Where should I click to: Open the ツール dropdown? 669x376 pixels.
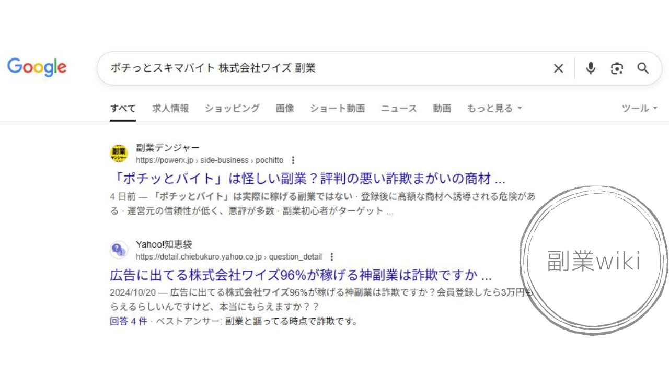[639, 109]
